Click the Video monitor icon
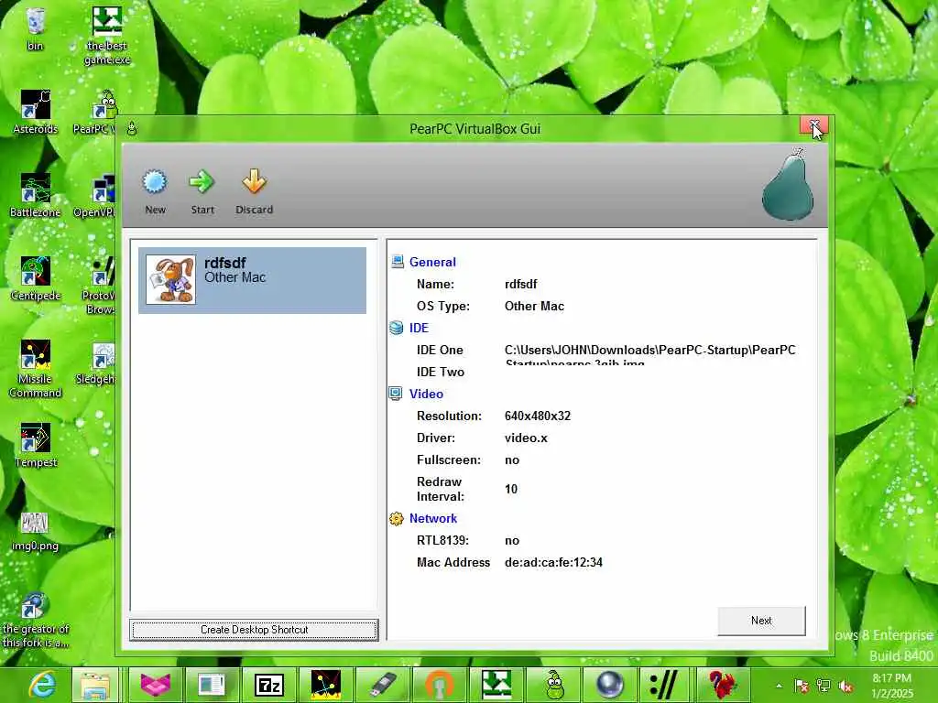 click(396, 394)
